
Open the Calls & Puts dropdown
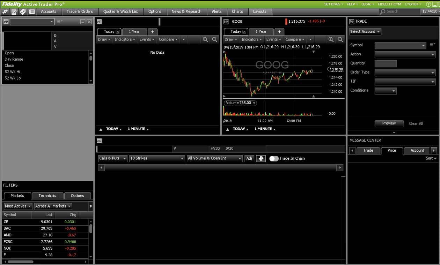pos(112,158)
